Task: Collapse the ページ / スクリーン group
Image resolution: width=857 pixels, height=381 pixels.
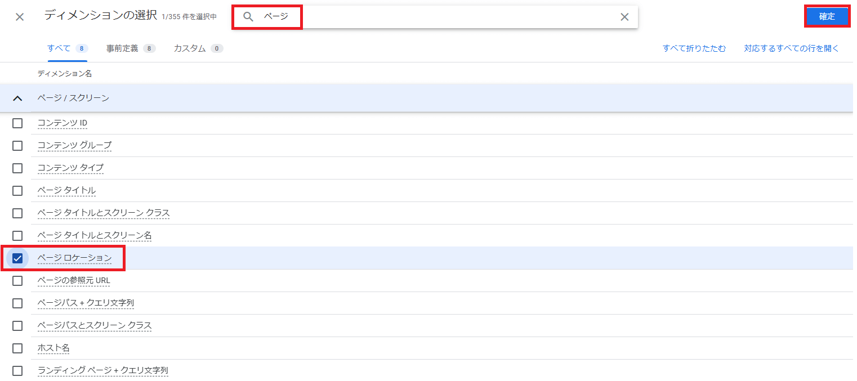Action: (x=17, y=98)
